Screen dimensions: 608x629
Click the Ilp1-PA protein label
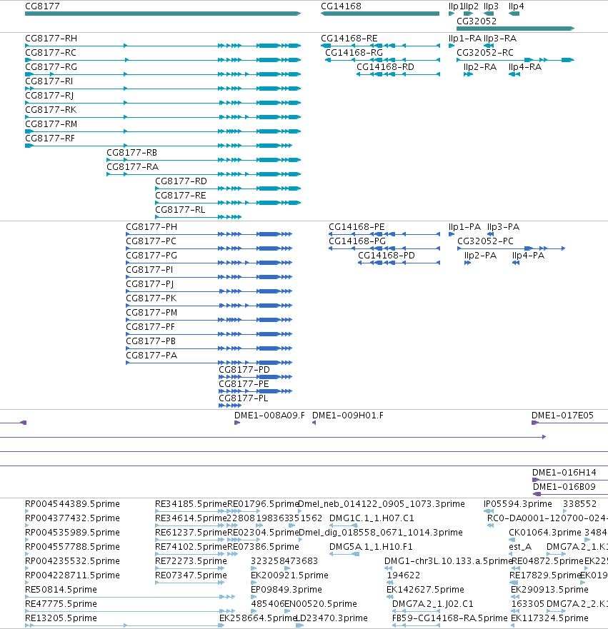point(464,227)
